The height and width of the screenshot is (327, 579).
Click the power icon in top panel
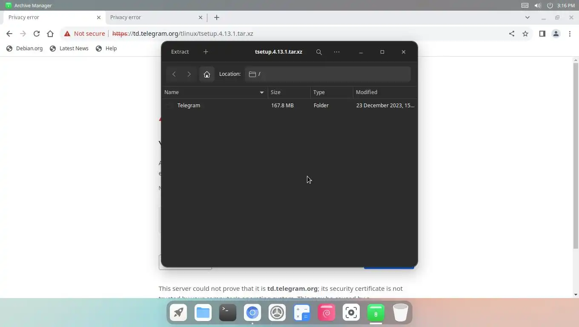550,6
